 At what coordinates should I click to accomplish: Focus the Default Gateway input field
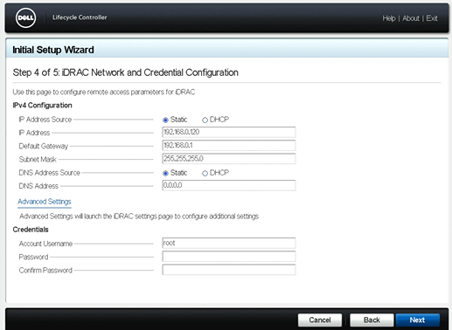coord(229,145)
